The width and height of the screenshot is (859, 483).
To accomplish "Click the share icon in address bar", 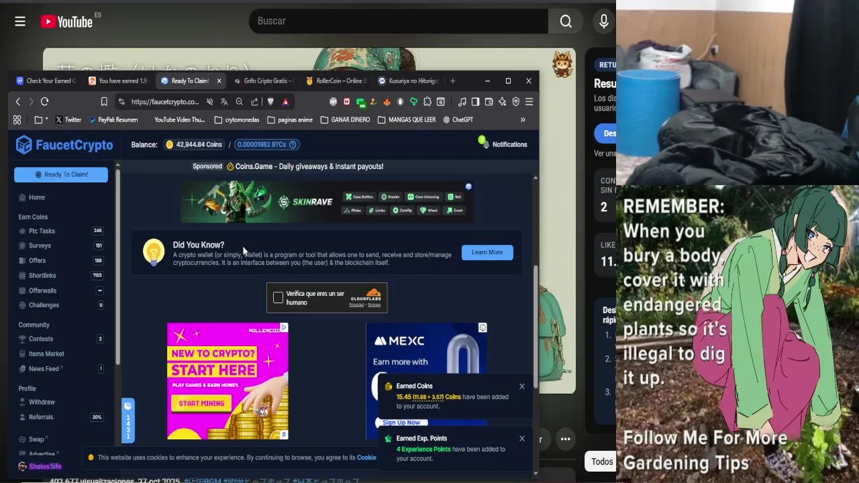I will 254,102.
